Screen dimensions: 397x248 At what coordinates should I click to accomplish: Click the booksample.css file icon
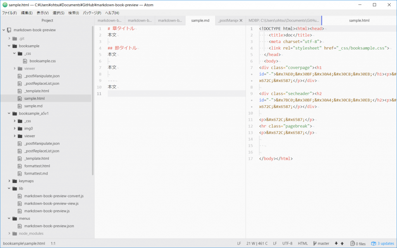click(25, 61)
